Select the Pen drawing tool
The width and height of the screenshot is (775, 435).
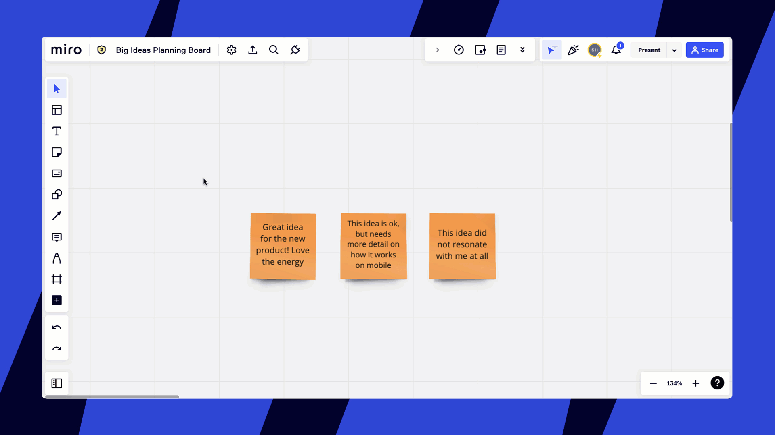[57, 258]
